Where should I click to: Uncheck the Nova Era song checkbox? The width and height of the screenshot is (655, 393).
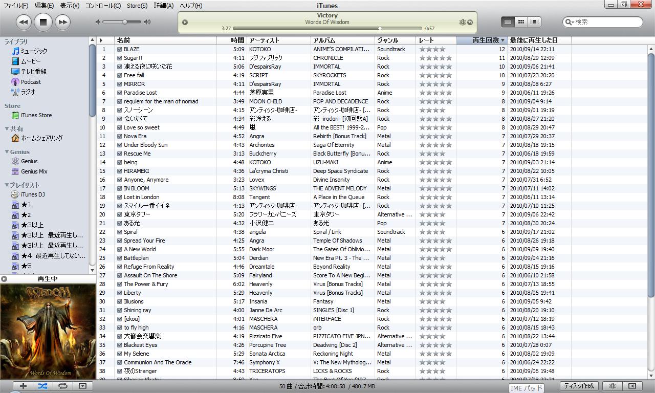(119, 137)
